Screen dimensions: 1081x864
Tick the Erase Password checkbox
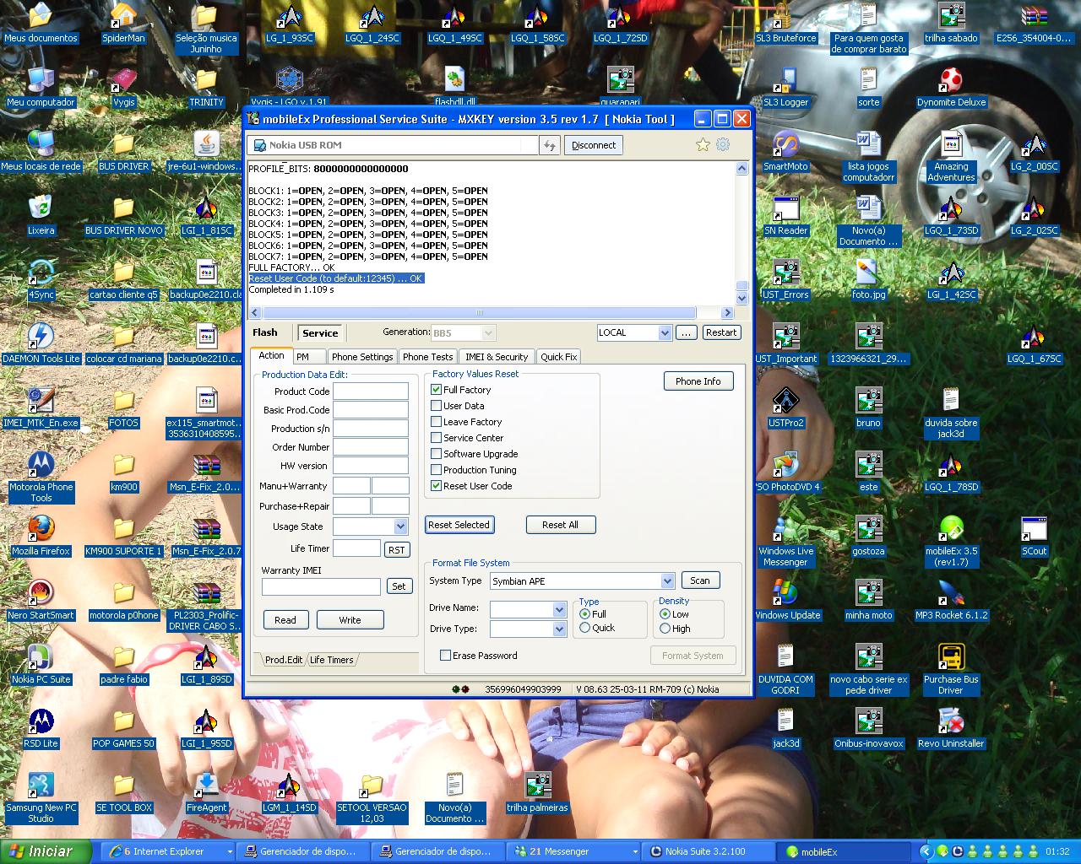(x=445, y=656)
